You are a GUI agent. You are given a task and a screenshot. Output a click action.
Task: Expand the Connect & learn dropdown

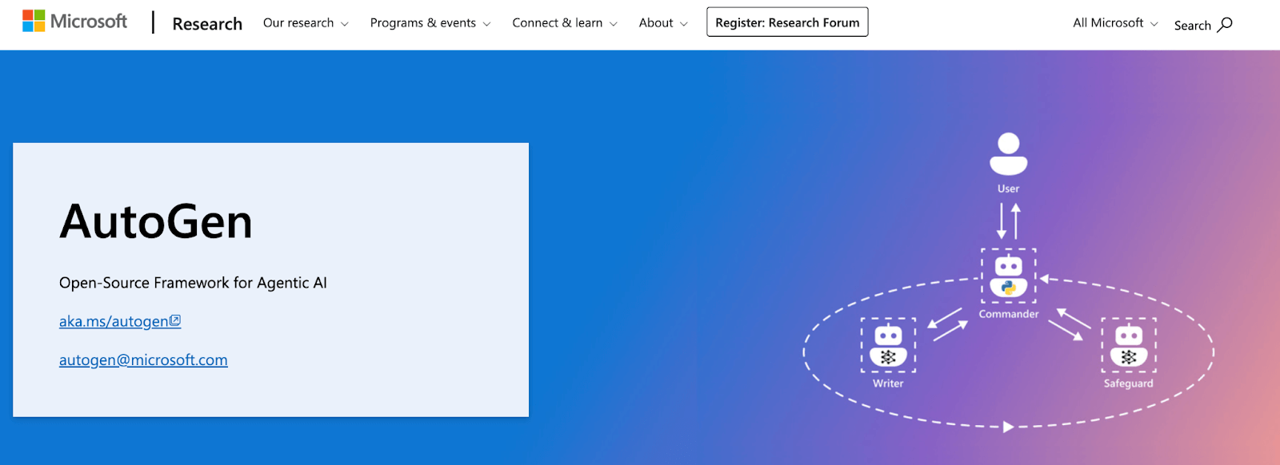pyautogui.click(x=564, y=23)
